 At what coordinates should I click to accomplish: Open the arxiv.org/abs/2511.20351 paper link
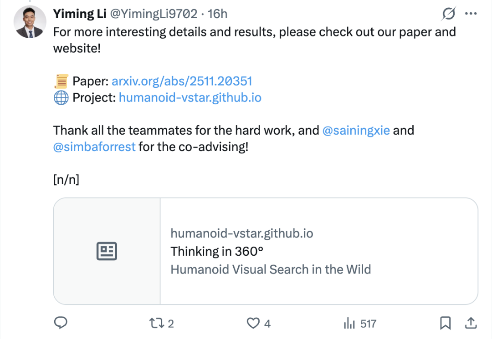click(182, 81)
